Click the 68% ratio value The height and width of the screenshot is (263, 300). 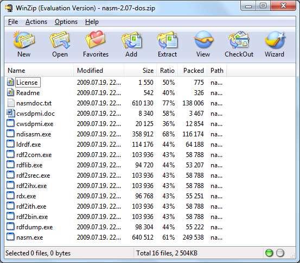tap(168, 134)
